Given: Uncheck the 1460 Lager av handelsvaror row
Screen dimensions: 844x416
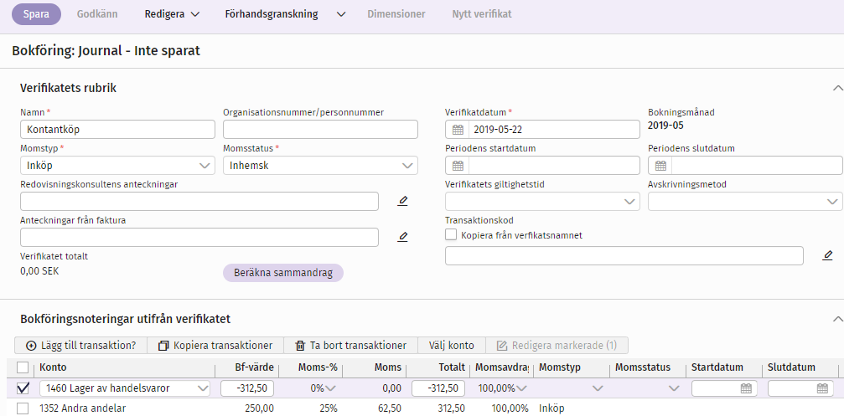Looking at the screenshot, I should pyautogui.click(x=23, y=388).
